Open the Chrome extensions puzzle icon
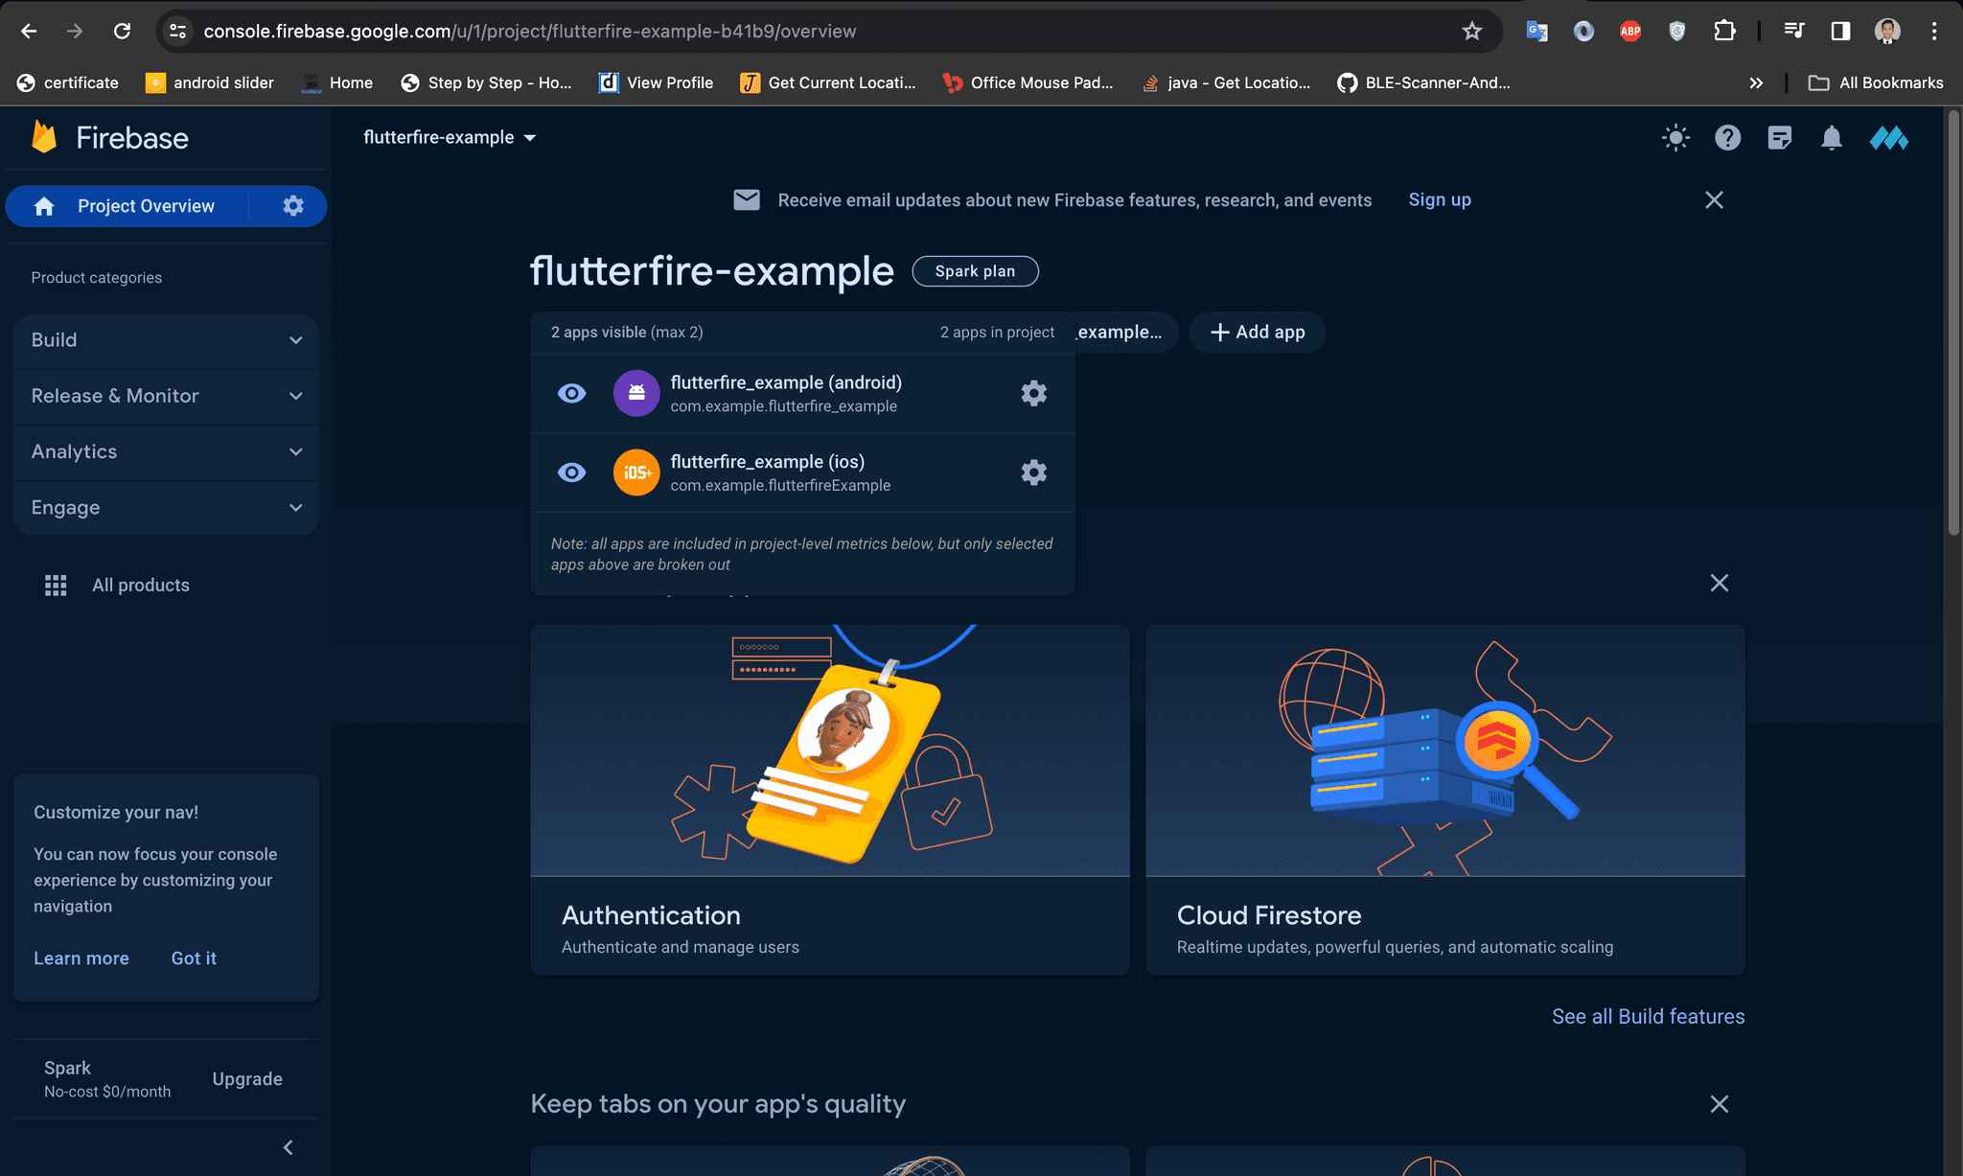1963x1176 pixels. pos(1724,31)
